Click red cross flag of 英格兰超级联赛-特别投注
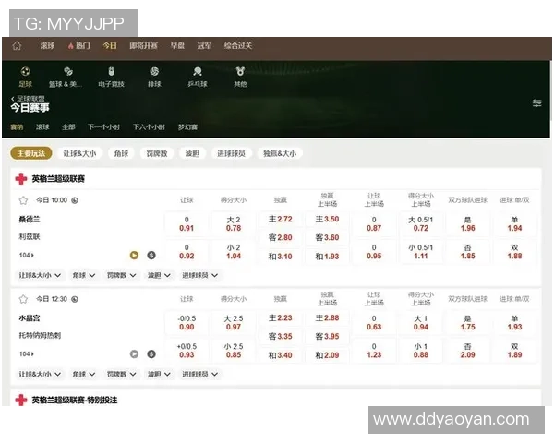554x443 pixels. coord(21,400)
